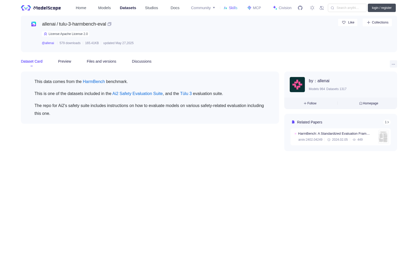Click the plus icon in Collections
418x261 pixels.
pyautogui.click(x=369, y=22)
